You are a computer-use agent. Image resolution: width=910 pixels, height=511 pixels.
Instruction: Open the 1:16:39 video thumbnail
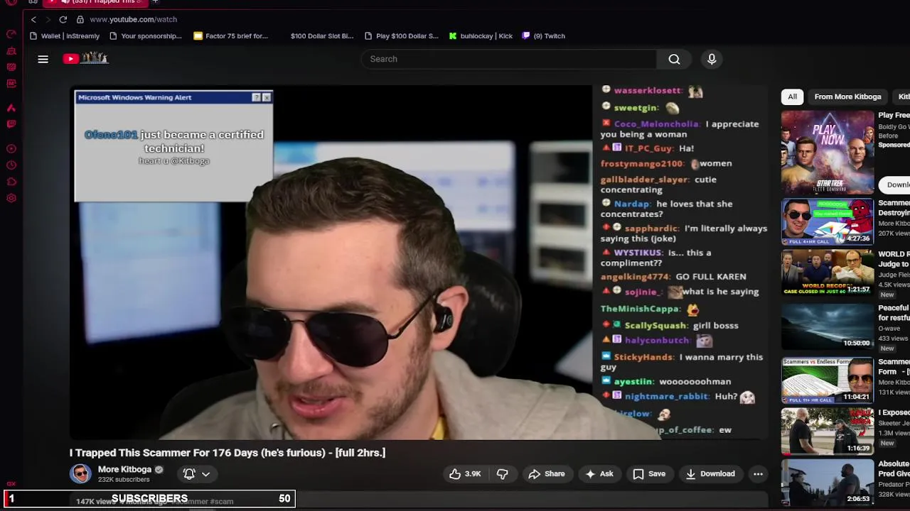tap(828, 431)
